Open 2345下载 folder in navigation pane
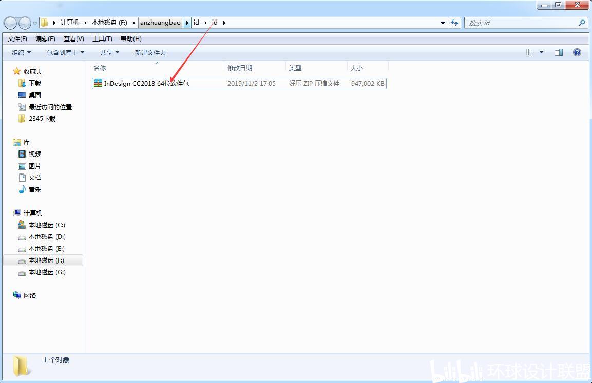Viewport: 592px width, 383px height. 42,119
